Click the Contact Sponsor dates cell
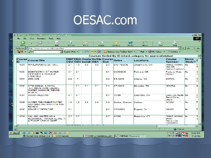The image size is (211, 158). (x=123, y=102)
